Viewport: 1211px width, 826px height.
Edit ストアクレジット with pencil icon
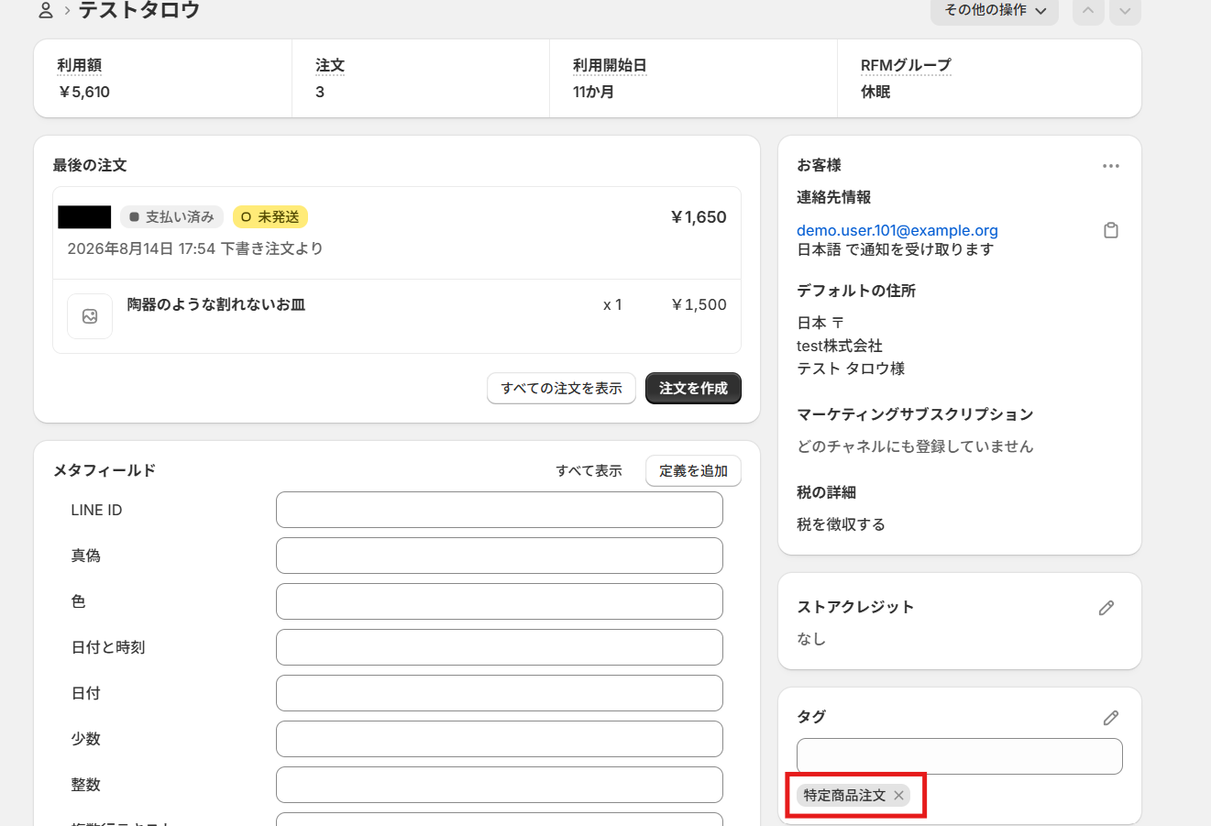[x=1106, y=608]
